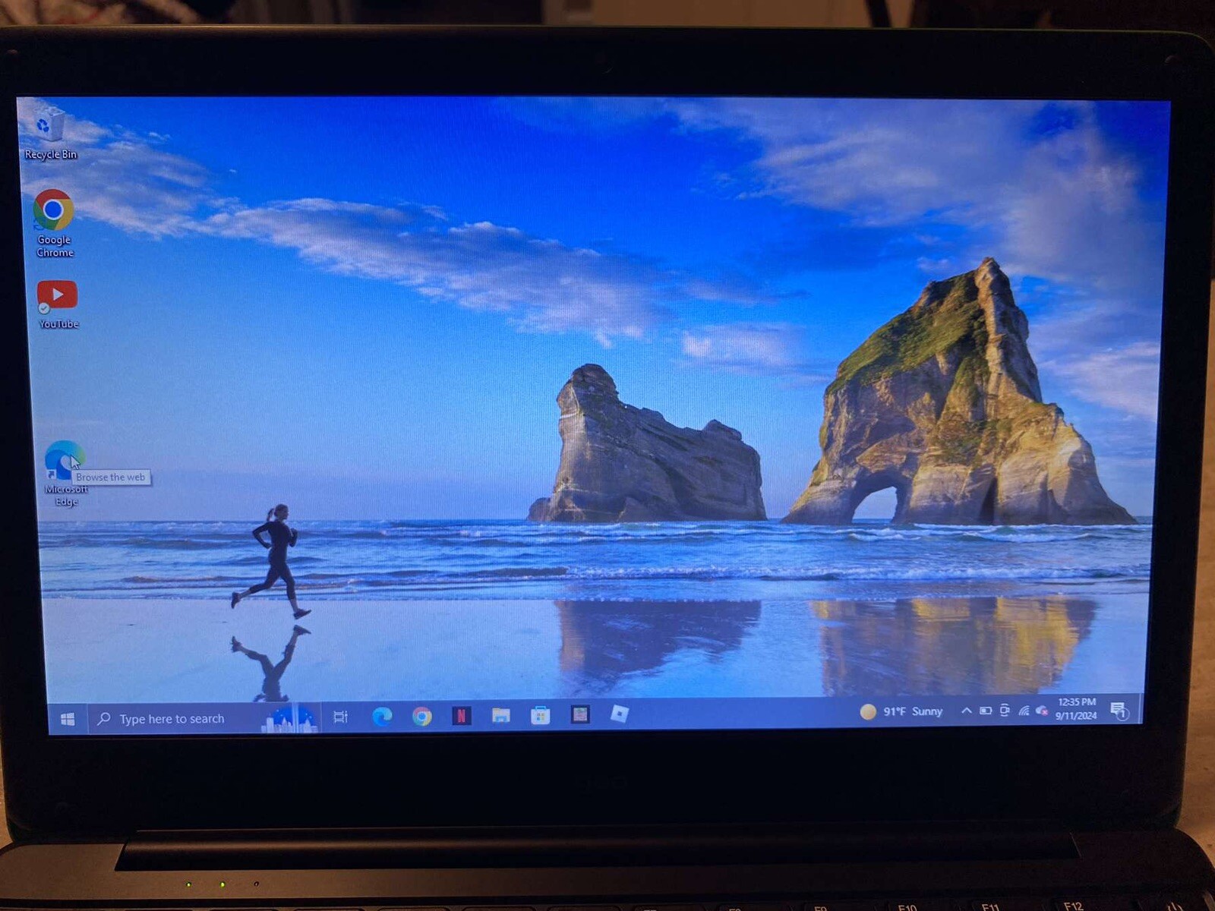Open Wi-Fi network settings in the tray

[x=1024, y=711]
